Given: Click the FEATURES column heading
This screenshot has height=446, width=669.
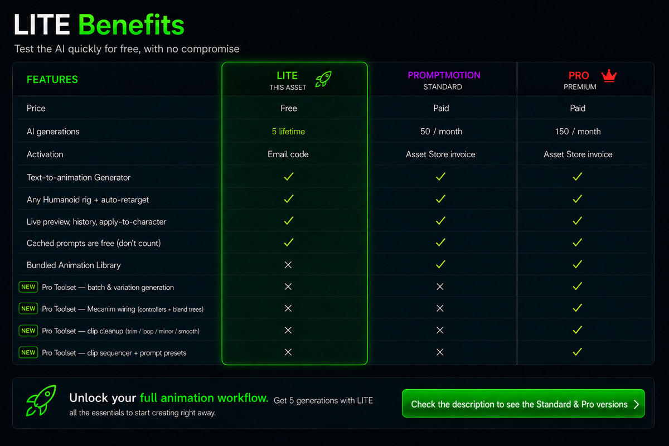Looking at the screenshot, I should pyautogui.click(x=52, y=80).
